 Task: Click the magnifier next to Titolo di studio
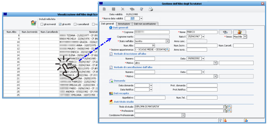pyautogui.click(x=230, y=106)
